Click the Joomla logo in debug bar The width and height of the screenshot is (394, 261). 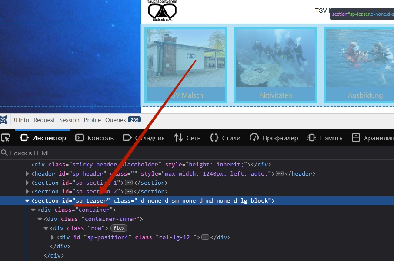pyautogui.click(x=3, y=120)
